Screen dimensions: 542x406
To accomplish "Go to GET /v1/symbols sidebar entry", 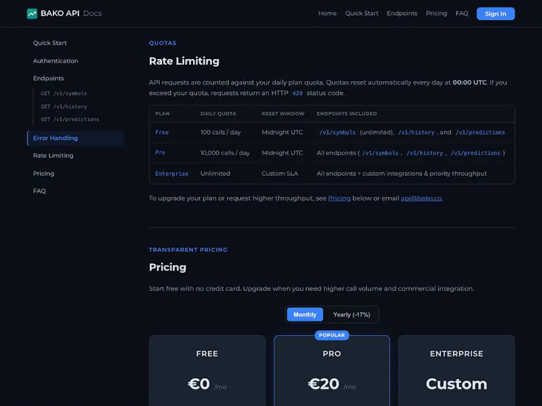I will 64,93.
